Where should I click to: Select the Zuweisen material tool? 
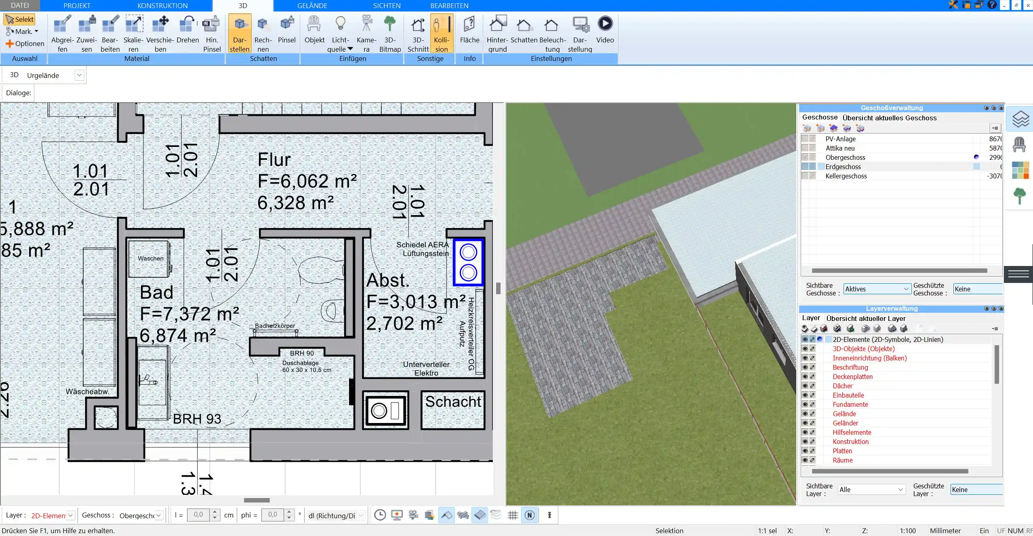tap(87, 34)
